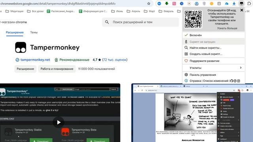Click the gray shield extension icon

click(204, 4)
